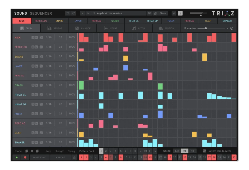The width and height of the screenshot is (249, 170).
Task: Switch to the REPEAT mode tab
Action: point(55,28)
